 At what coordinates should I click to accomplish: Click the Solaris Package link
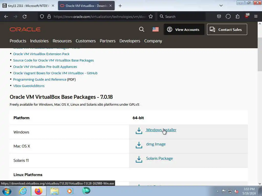click(159, 158)
